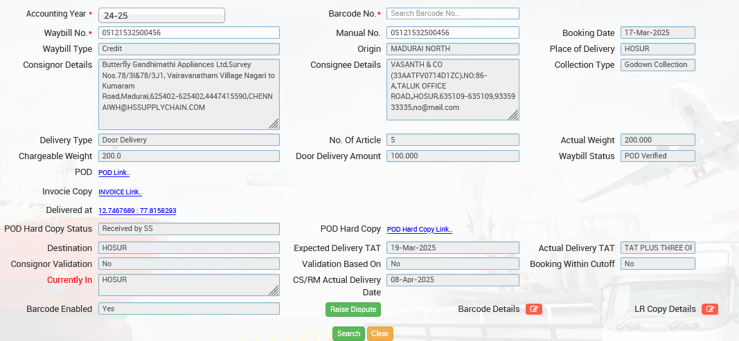Click the Waybill Status field
The width and height of the screenshot is (739, 341).
[x=657, y=156]
